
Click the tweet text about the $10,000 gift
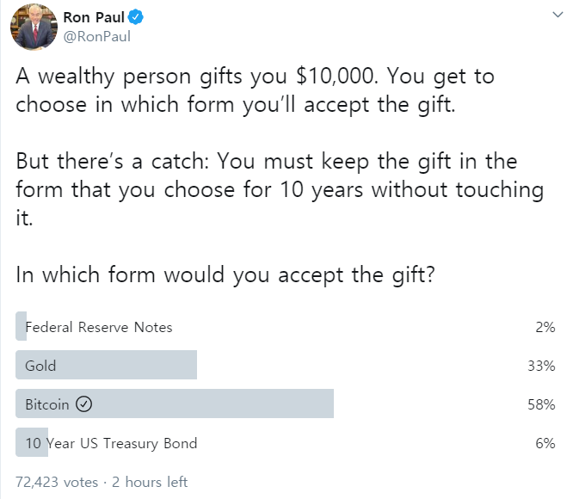[255, 90]
